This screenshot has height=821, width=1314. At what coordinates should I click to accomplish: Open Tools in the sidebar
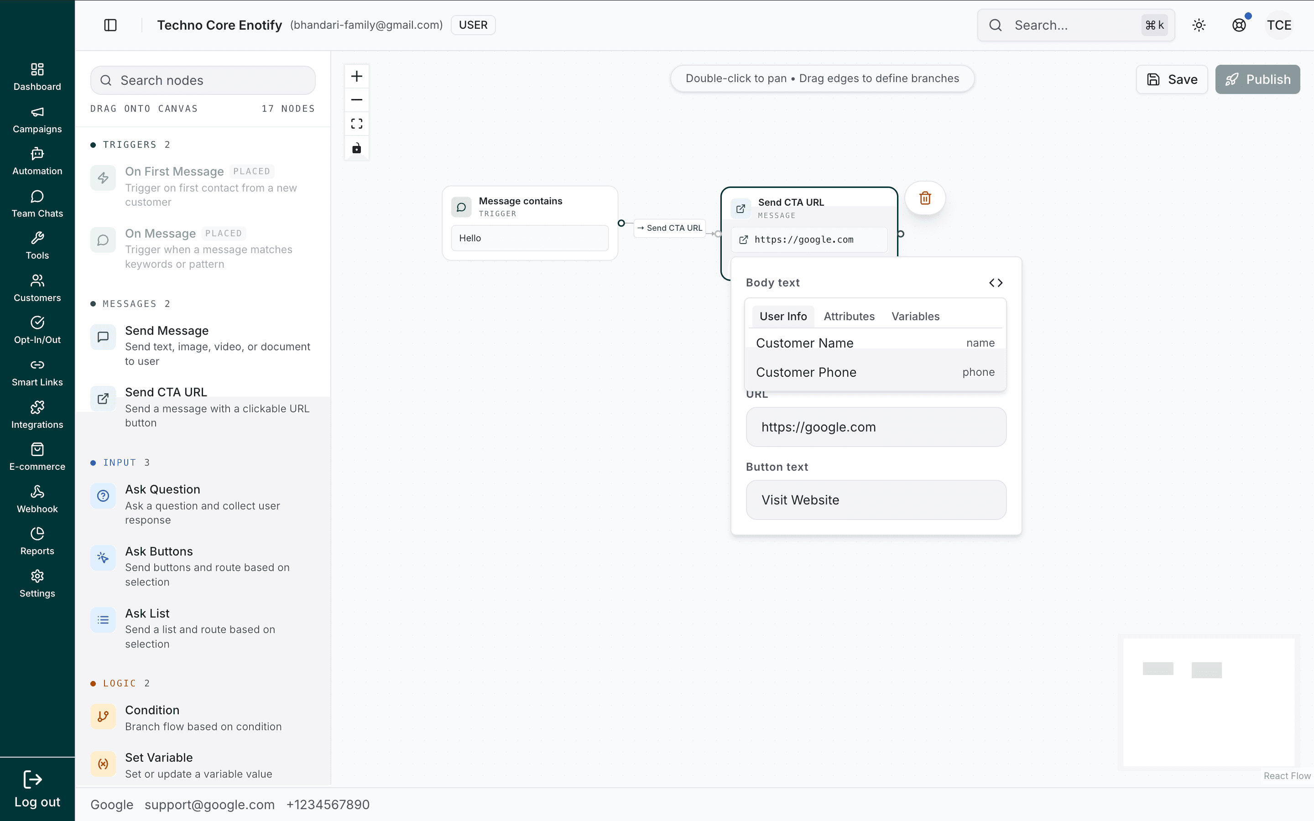pos(37,245)
